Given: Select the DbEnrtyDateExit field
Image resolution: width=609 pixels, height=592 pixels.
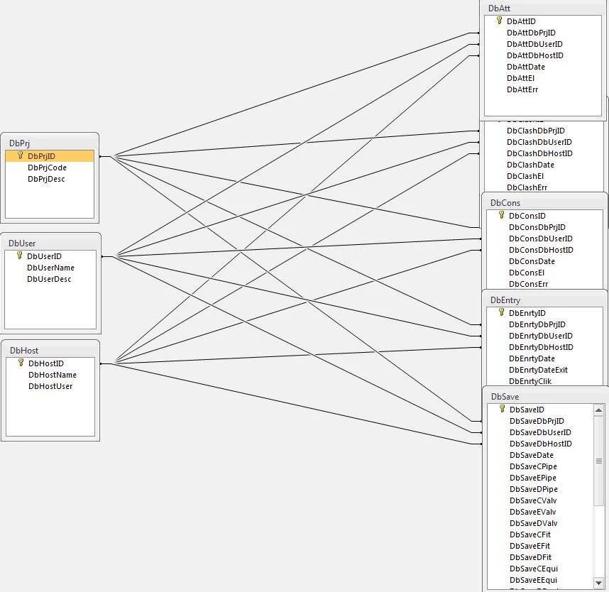Looking at the screenshot, I should point(538,370).
